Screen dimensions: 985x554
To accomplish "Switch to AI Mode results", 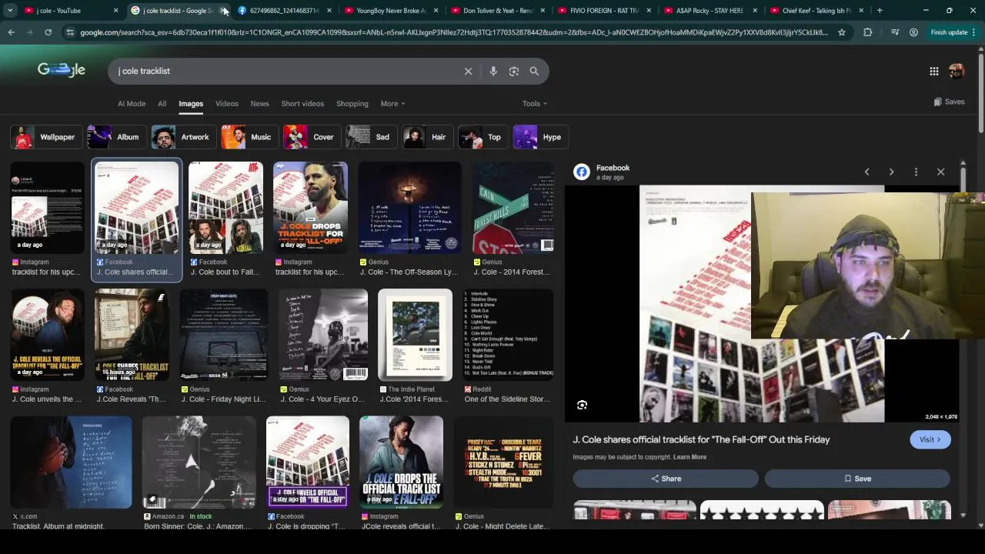I will point(132,103).
